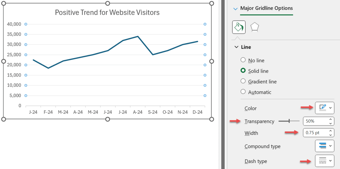The height and width of the screenshot is (169, 340).
Task: Click the Transparency slider handle
Action: [289, 121]
